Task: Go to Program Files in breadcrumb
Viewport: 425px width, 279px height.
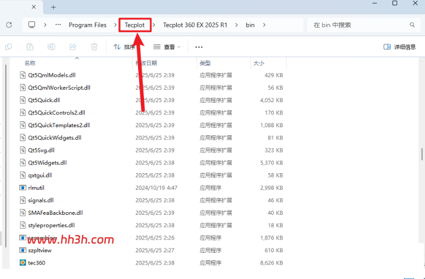Action: pyautogui.click(x=87, y=25)
